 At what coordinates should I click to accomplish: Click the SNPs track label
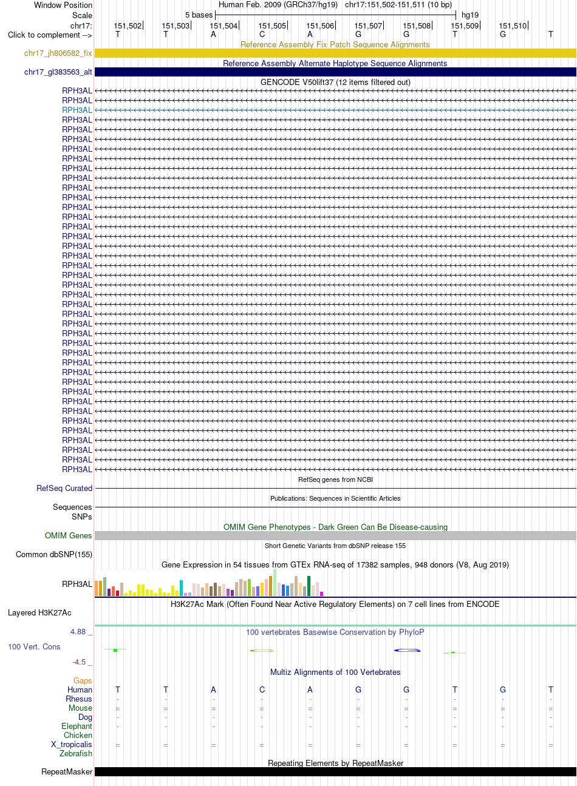[82, 517]
